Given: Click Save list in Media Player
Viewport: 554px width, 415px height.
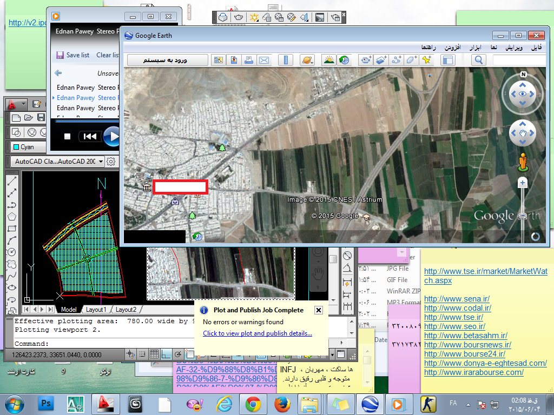Looking at the screenshot, I should 73,55.
